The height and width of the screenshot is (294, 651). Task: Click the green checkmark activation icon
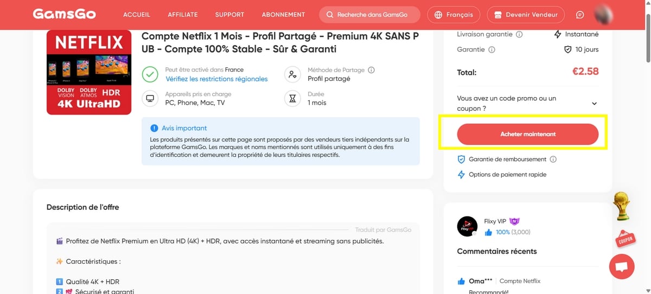click(150, 74)
